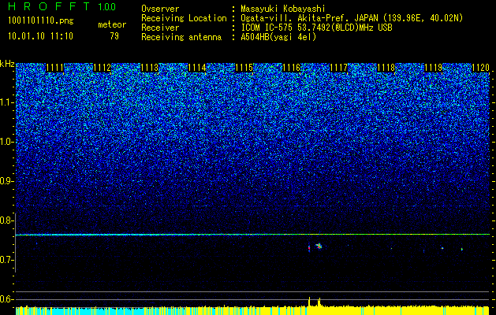The width and height of the screenshot is (496, 315).
Task: Click time marker 1115
Action: (244, 68)
